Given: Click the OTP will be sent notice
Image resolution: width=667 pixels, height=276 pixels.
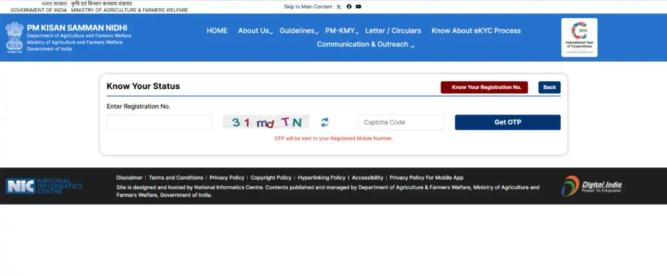Looking at the screenshot, I should click(333, 139).
